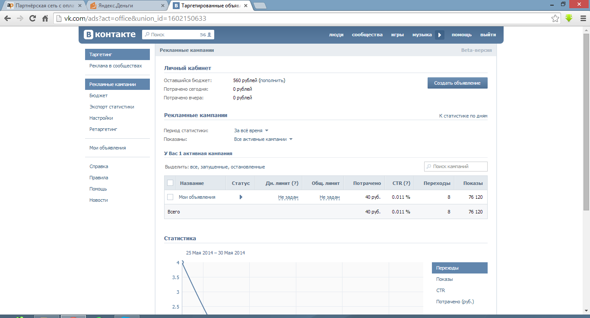590x318 pixels.
Task: Sort by the Статус column header
Action: (241, 183)
